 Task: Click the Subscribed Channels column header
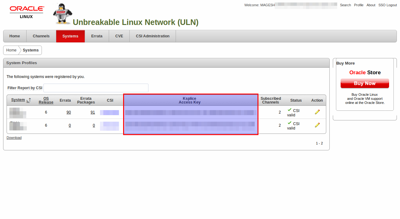click(271, 100)
